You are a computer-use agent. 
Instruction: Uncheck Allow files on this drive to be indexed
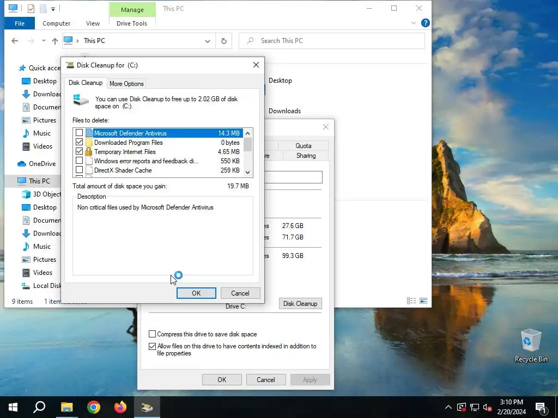coord(153,346)
